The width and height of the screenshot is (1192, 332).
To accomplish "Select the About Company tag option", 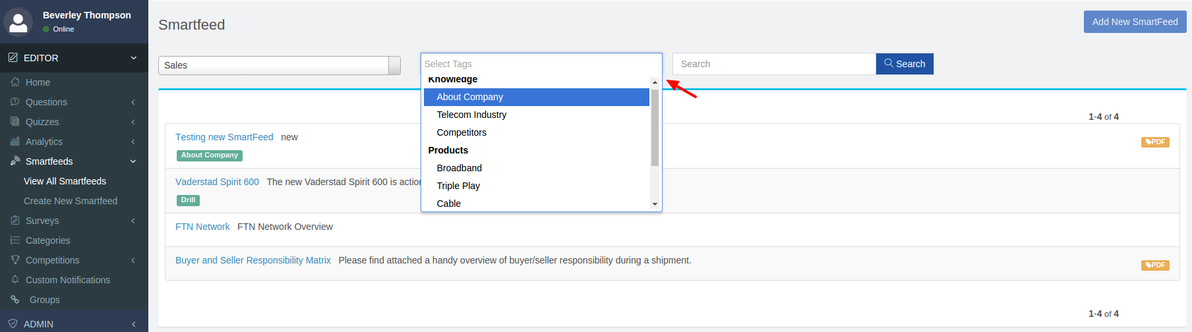I will point(469,97).
